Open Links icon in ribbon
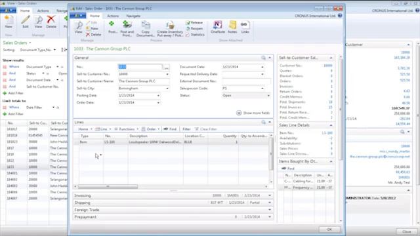This screenshot has height=236, width=420. tap(245, 28)
